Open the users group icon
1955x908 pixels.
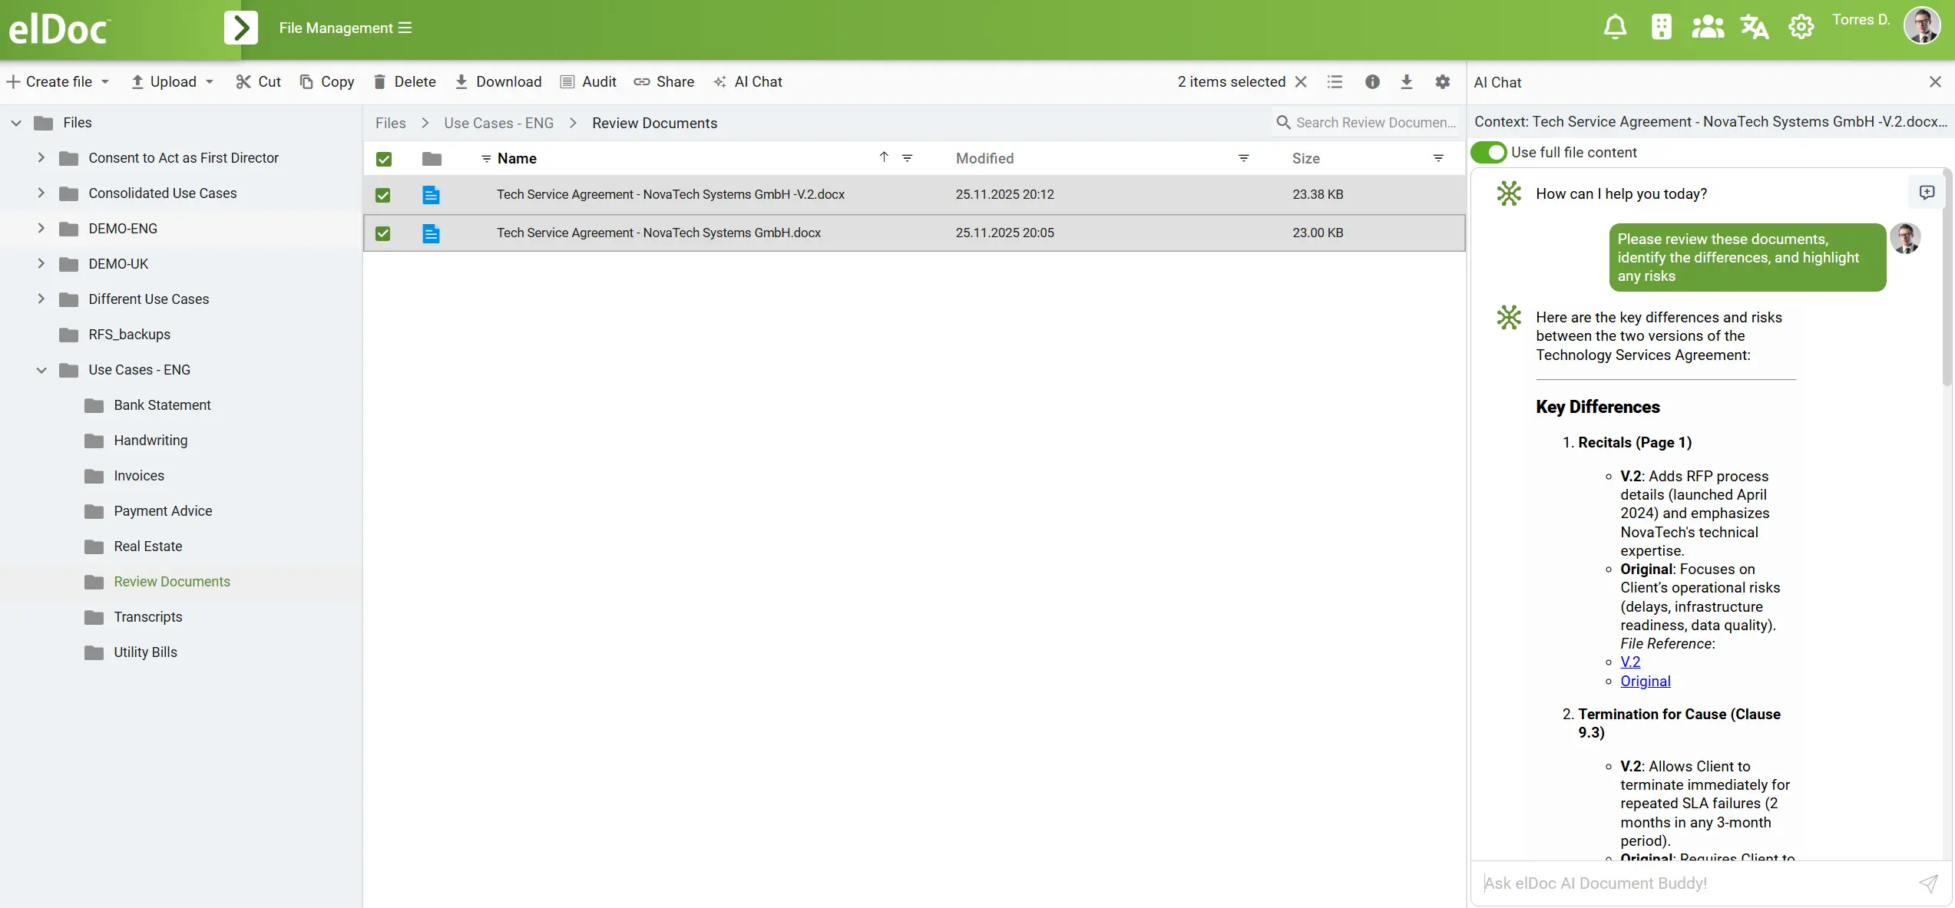[1707, 28]
